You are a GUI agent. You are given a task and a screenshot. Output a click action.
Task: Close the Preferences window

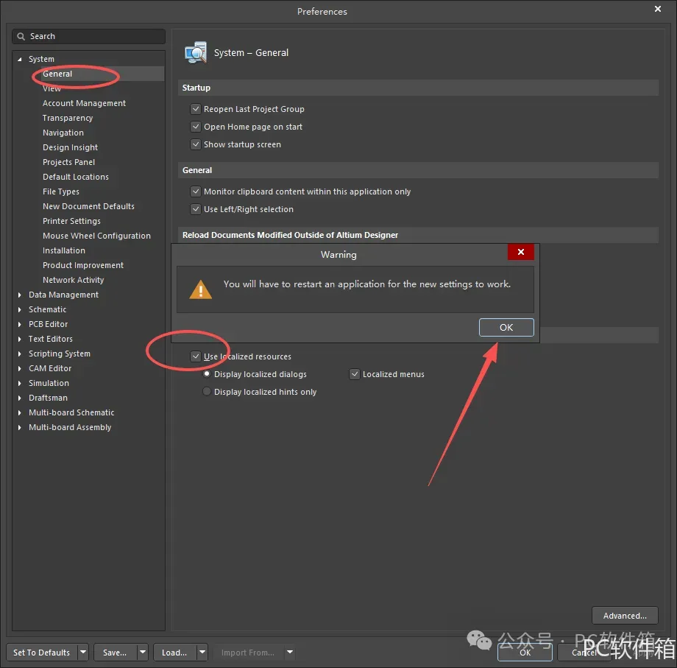click(x=658, y=9)
